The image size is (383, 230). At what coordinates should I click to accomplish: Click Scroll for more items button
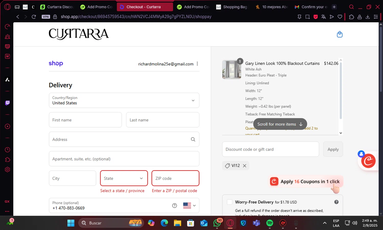pyautogui.click(x=280, y=124)
